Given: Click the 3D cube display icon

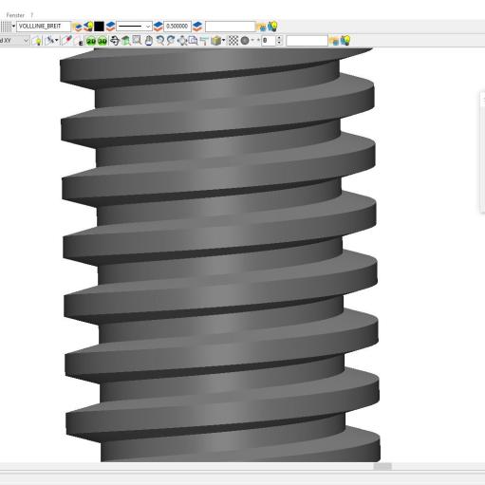Looking at the screenshot, I should click(x=215, y=41).
